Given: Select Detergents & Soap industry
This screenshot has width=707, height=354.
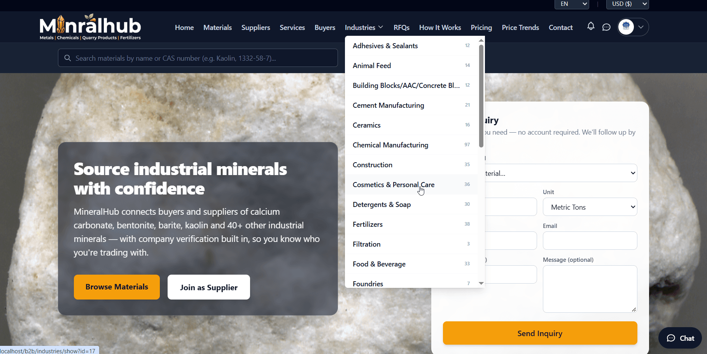Looking at the screenshot, I should 411,204.
